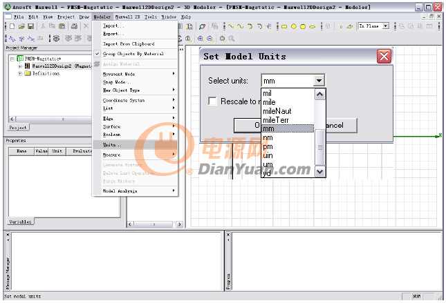Click the Save disk icon
This screenshot has height=303, width=446.
[x=30, y=26]
